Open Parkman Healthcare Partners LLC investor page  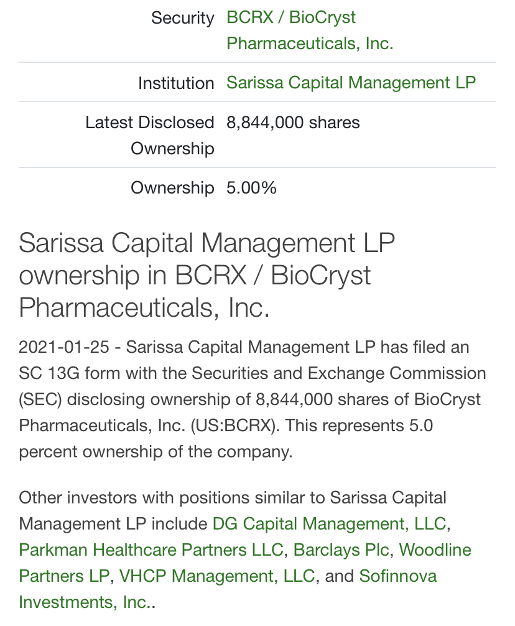pyautogui.click(x=151, y=549)
